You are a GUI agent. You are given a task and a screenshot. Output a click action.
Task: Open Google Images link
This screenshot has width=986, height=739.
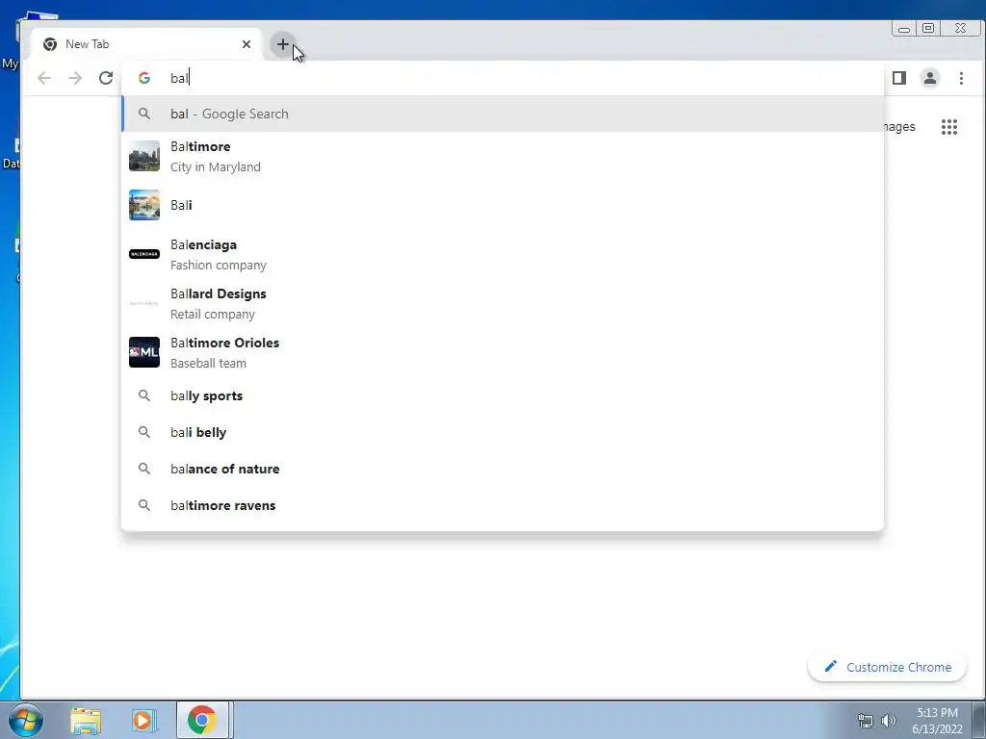point(899,127)
